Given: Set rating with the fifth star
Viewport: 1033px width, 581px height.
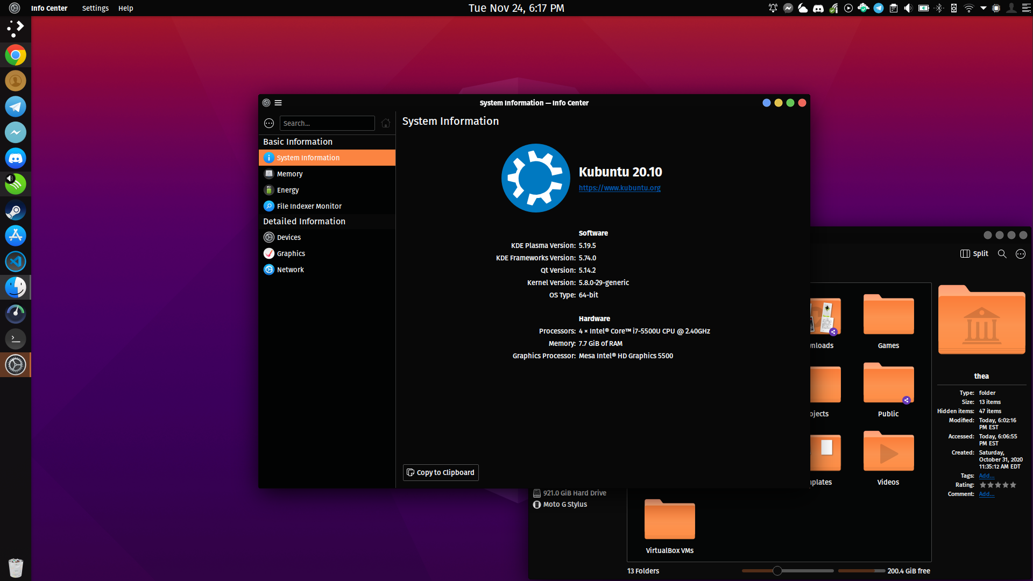Looking at the screenshot, I should coord(1013,485).
